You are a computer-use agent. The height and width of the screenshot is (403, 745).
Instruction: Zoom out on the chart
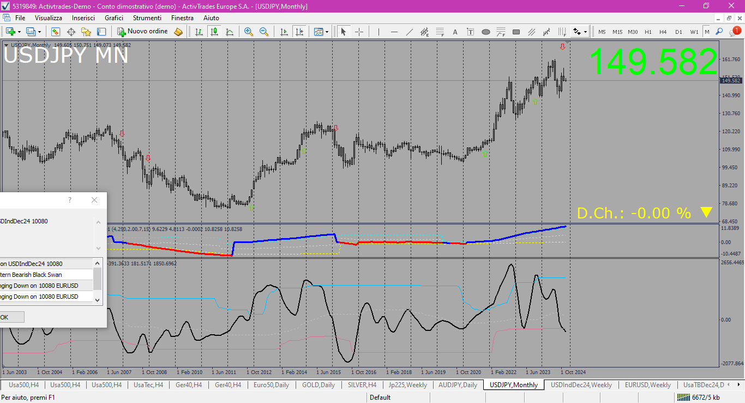click(264, 32)
